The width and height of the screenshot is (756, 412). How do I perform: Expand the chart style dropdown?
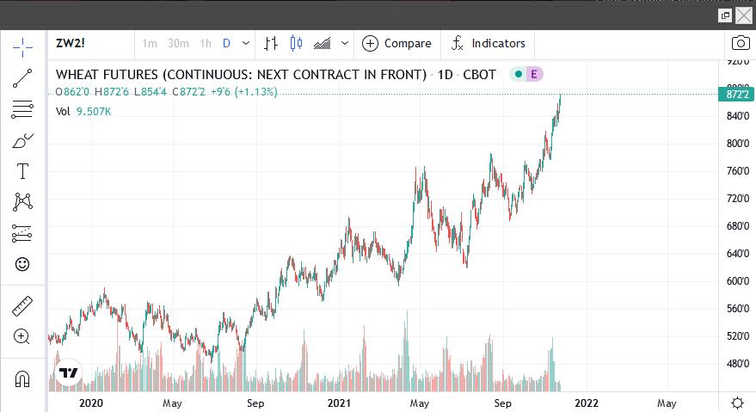pos(345,43)
